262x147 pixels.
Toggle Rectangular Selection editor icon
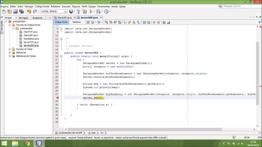124,22
